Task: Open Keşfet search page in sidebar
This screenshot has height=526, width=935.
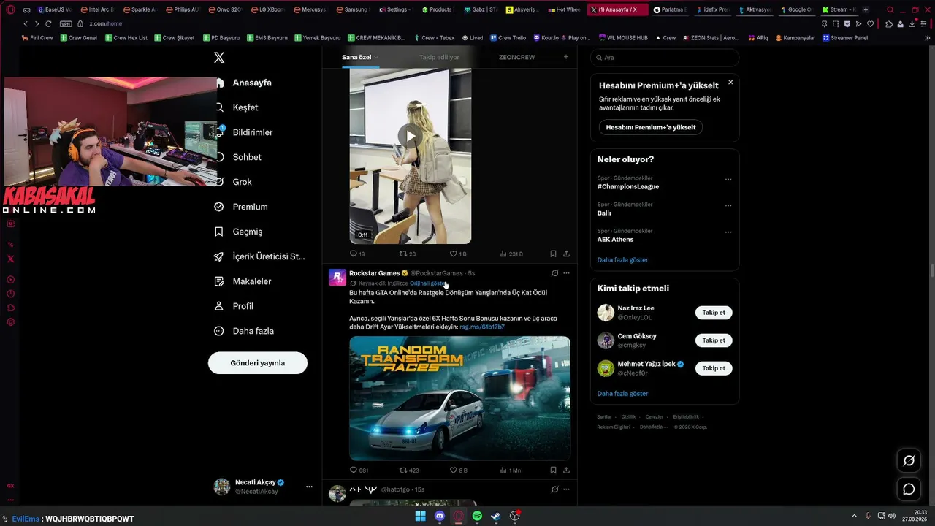Action: (245, 107)
